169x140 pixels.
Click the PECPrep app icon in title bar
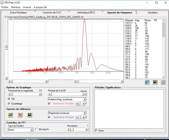point(2,3)
